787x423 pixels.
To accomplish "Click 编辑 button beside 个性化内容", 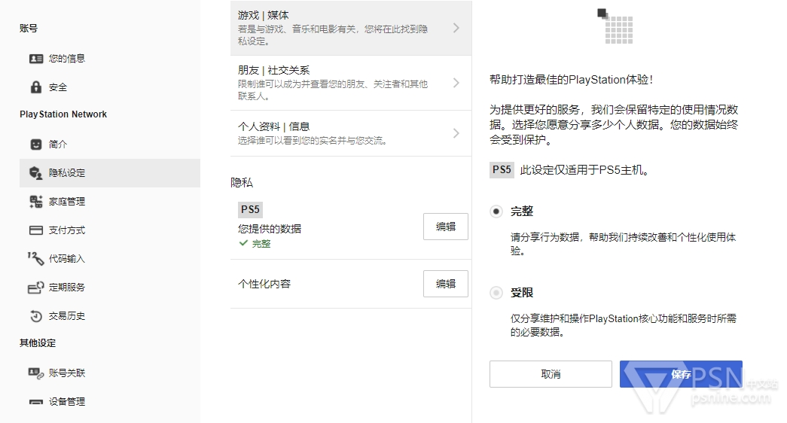I will point(446,284).
